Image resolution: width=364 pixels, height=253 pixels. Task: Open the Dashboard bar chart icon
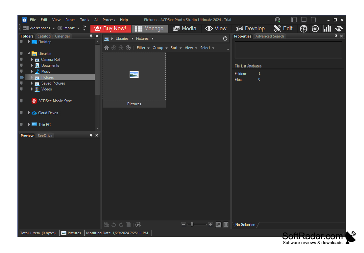pos(327,29)
